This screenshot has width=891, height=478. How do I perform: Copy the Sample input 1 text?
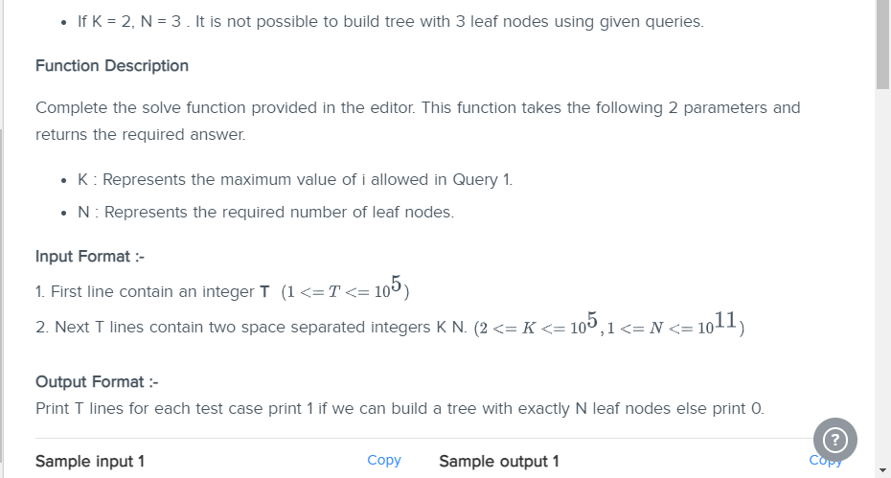click(384, 460)
